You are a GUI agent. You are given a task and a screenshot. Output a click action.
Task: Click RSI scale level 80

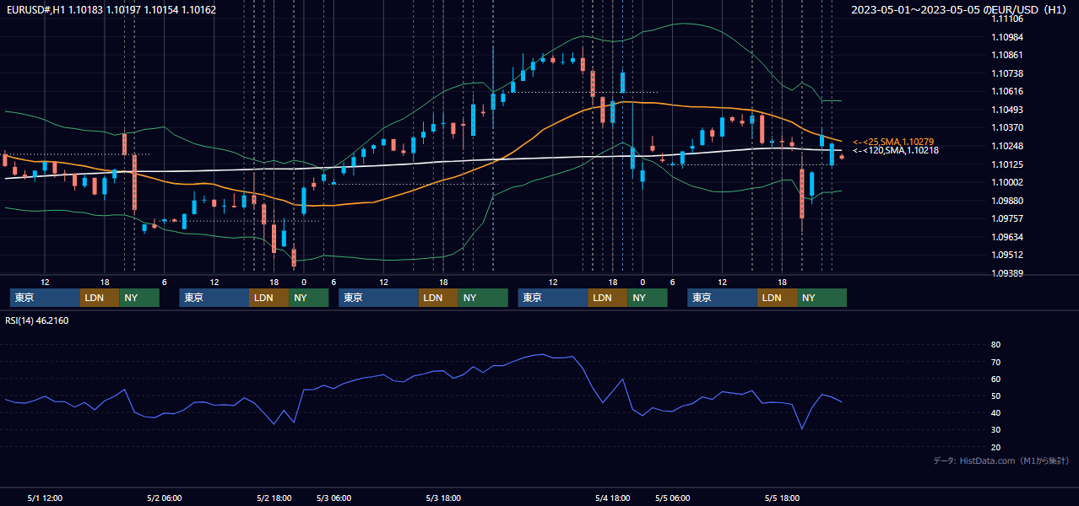point(995,345)
